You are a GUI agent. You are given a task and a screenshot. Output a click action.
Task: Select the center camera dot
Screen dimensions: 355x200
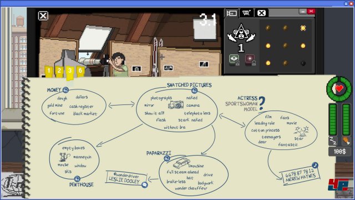(x=285, y=46)
